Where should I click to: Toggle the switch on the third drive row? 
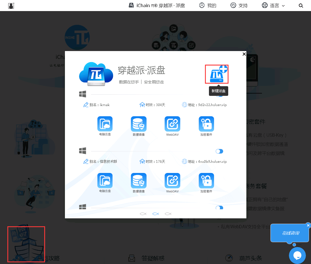(219, 208)
